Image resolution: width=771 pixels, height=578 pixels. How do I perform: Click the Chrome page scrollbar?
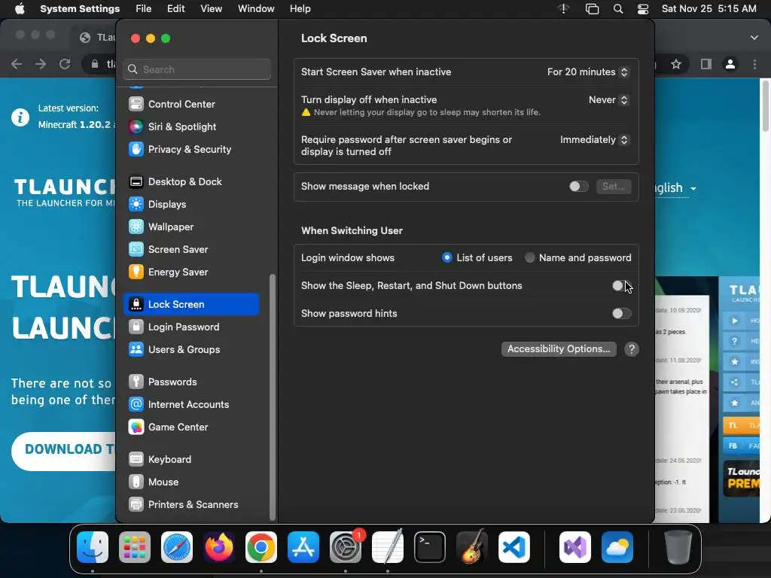coord(765,105)
